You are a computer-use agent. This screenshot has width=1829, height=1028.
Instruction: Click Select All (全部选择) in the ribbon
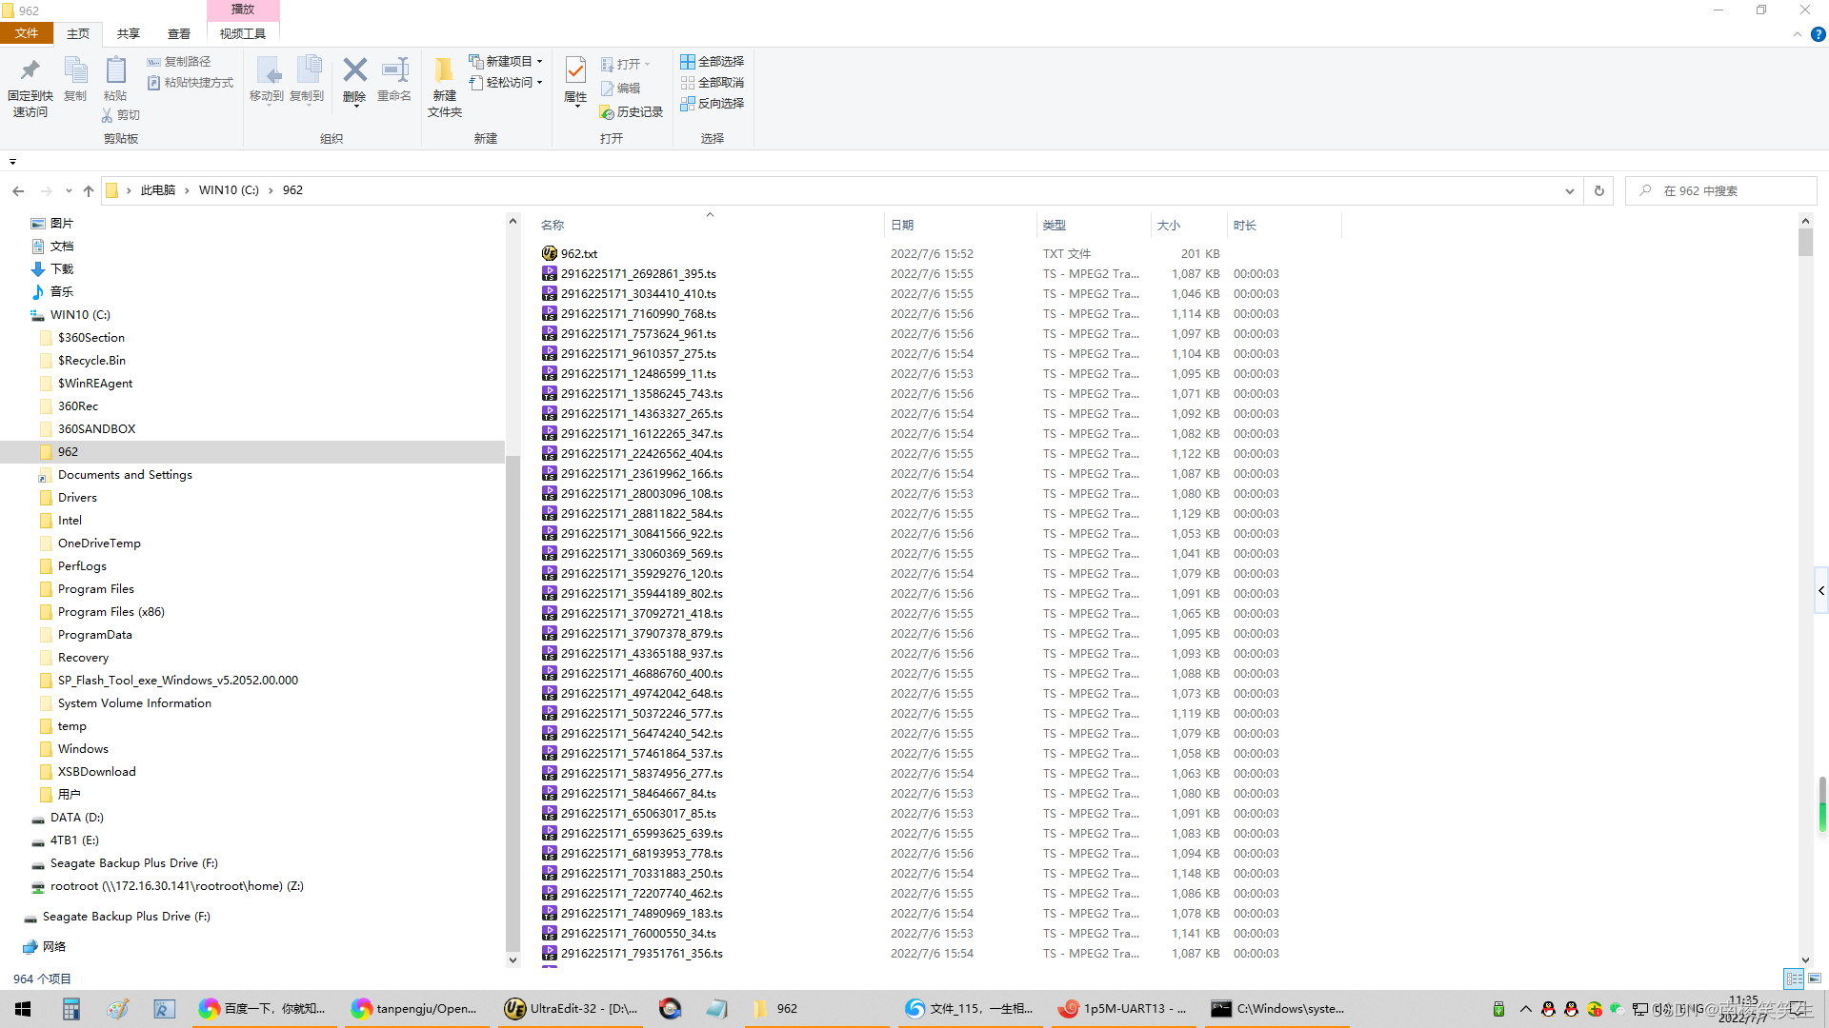(712, 62)
